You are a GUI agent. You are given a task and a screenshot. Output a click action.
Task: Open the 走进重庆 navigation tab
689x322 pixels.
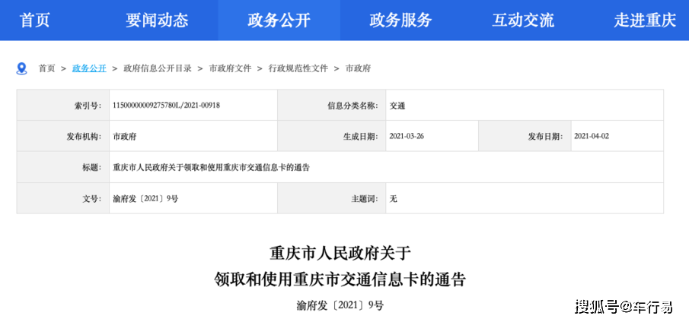coord(645,21)
